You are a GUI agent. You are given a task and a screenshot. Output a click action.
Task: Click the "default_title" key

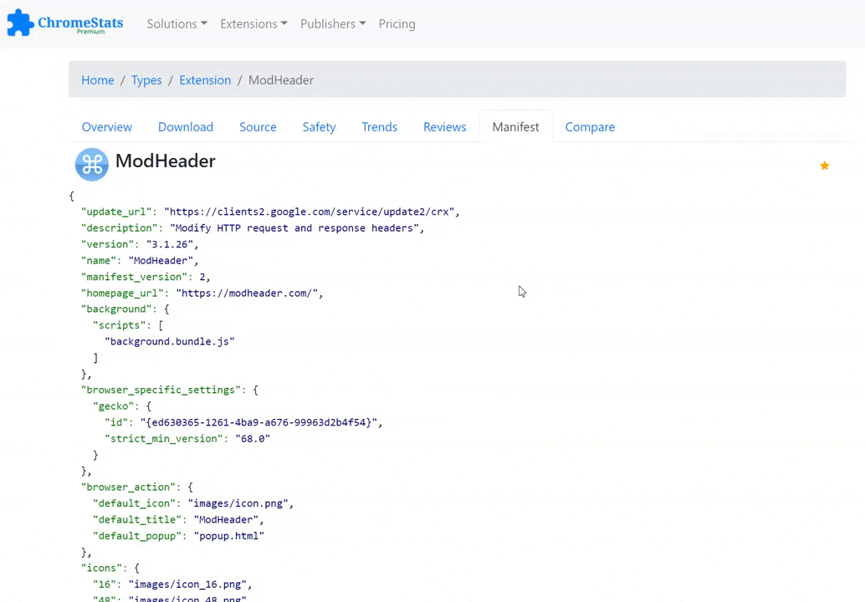tap(137, 520)
